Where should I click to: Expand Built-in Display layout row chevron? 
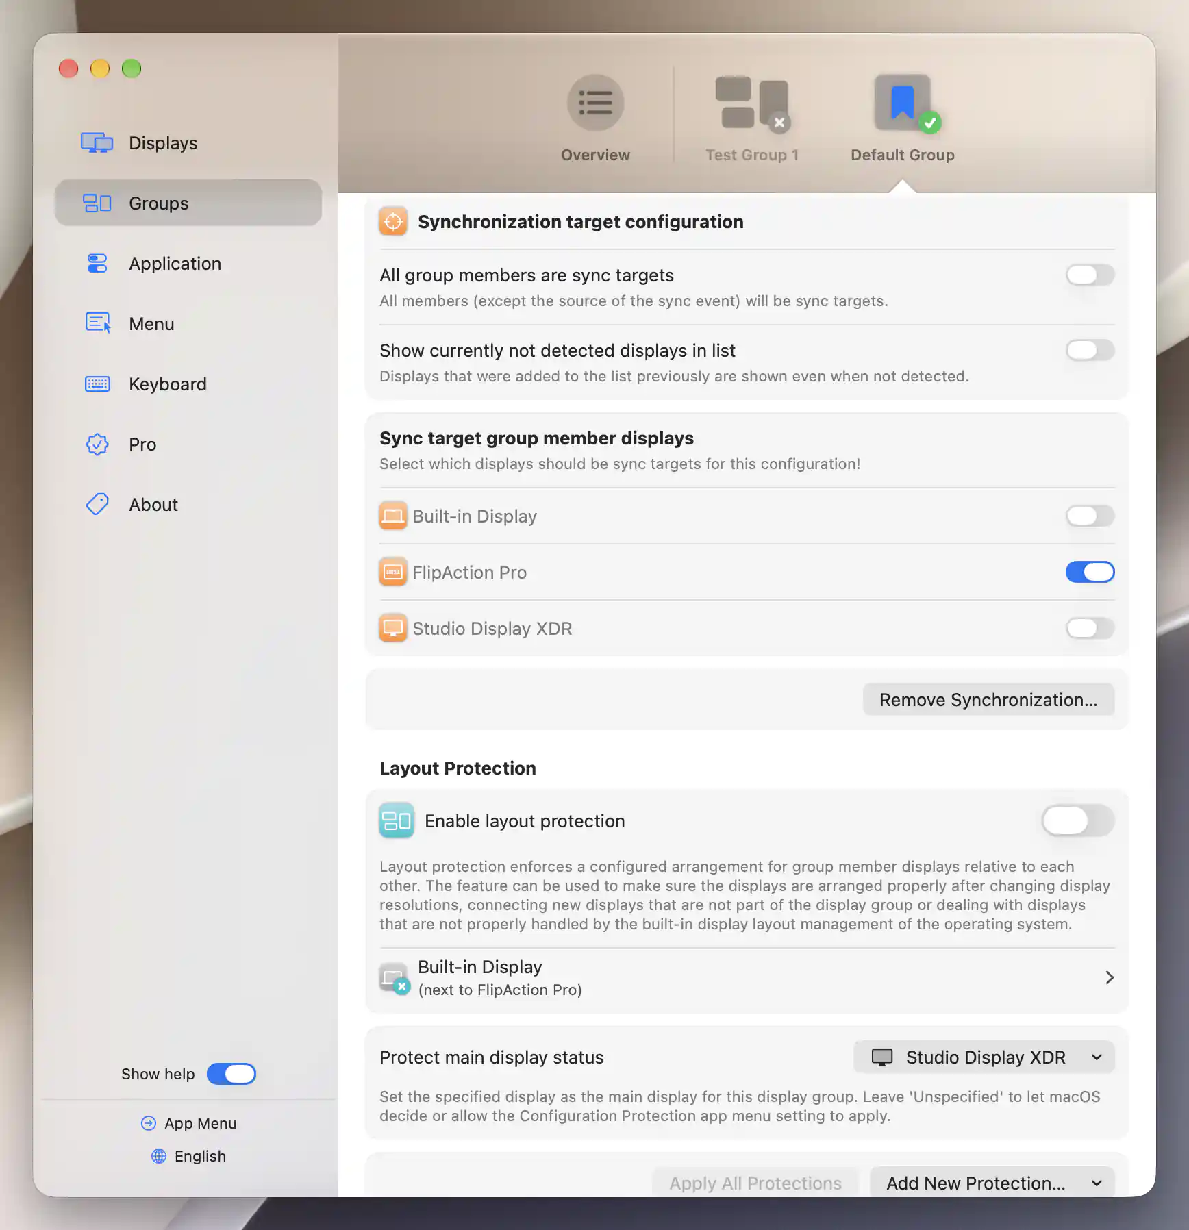pos(1110,978)
